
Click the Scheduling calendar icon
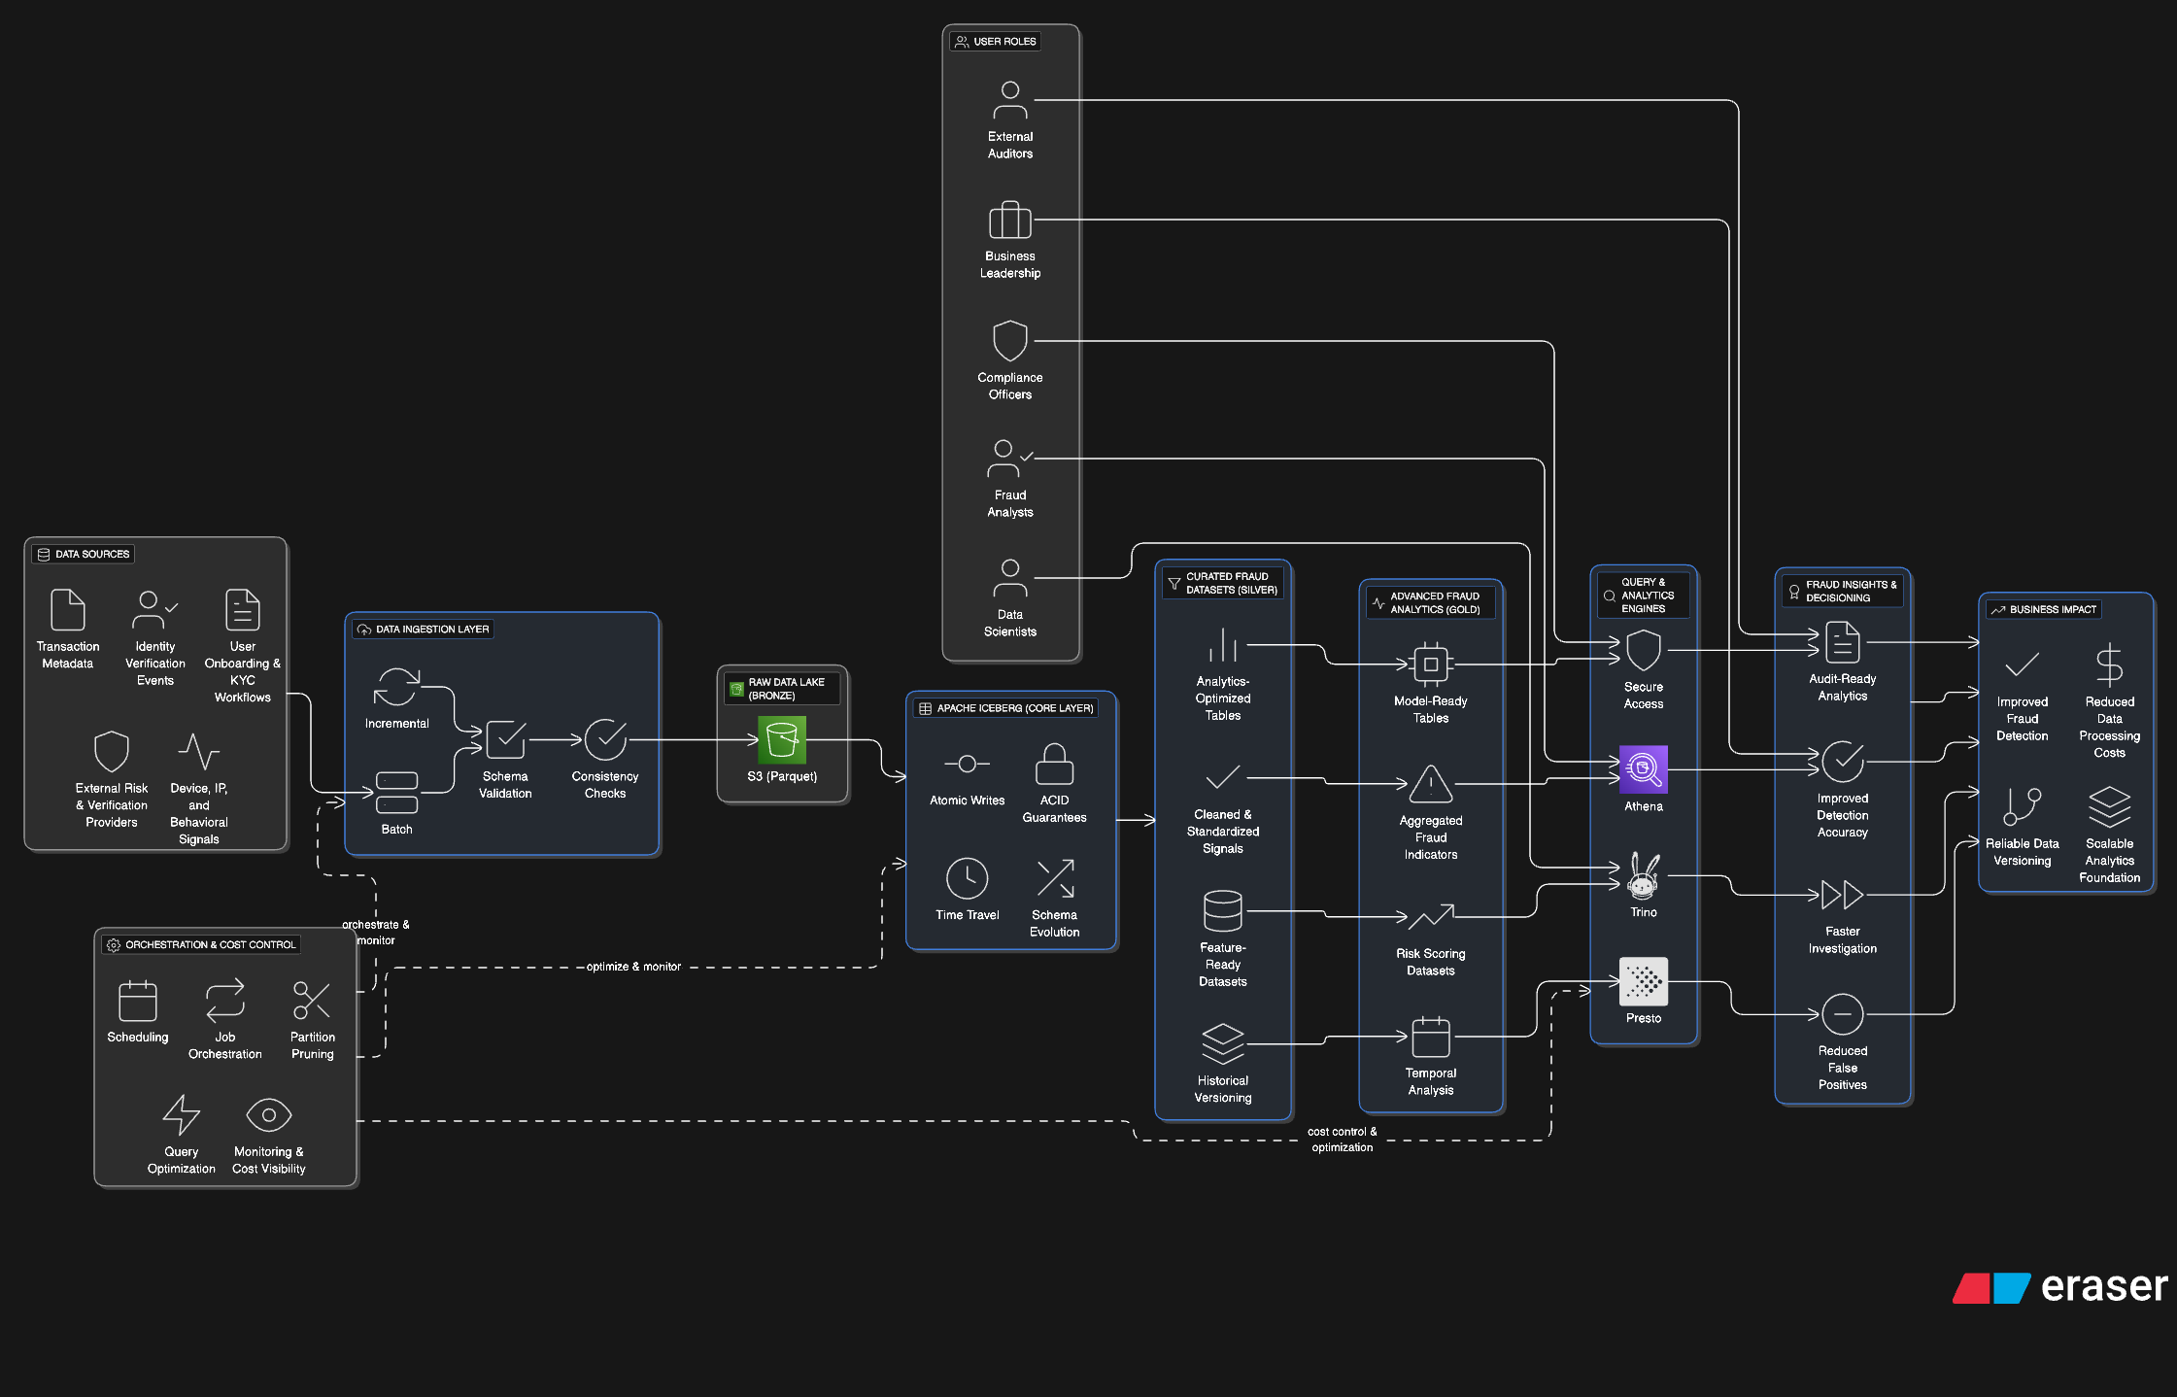[x=137, y=1001]
